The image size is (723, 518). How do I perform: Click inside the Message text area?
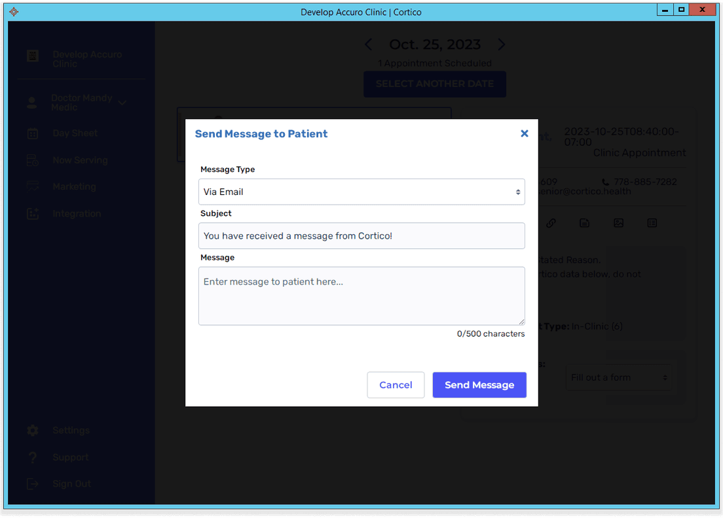(x=361, y=296)
